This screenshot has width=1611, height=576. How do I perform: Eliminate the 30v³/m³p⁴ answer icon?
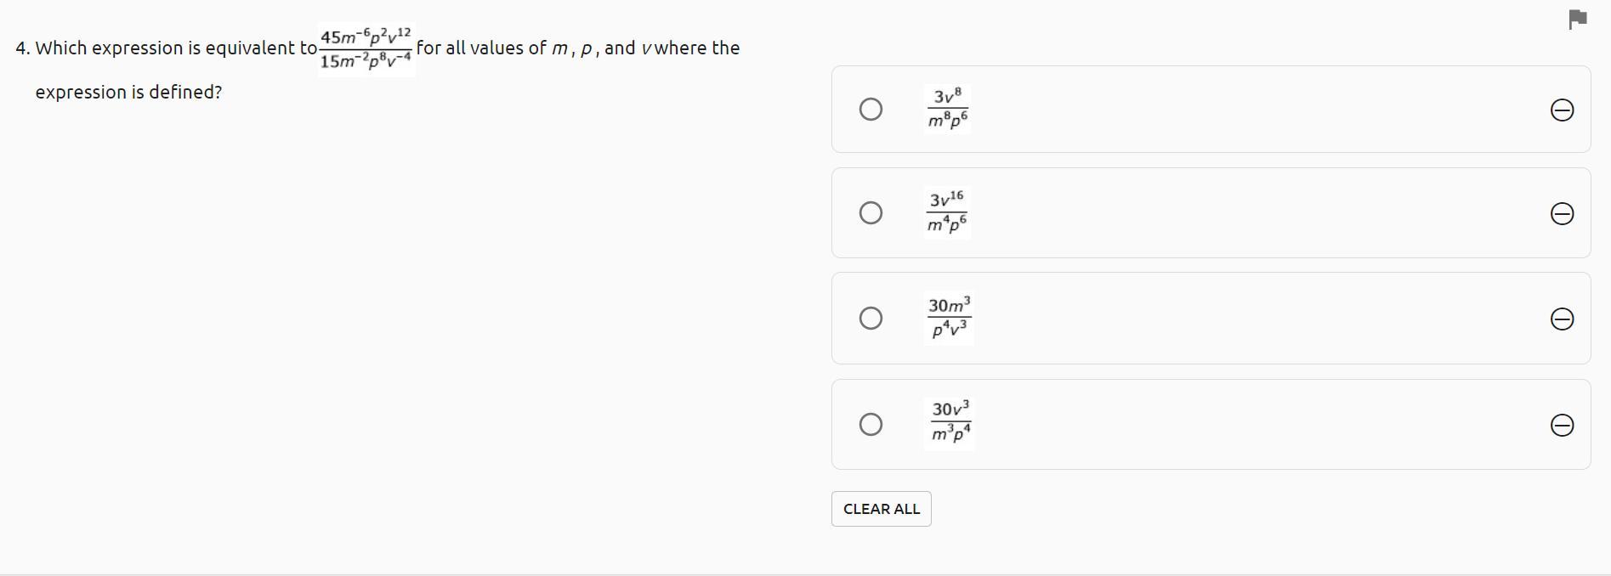(x=1562, y=426)
